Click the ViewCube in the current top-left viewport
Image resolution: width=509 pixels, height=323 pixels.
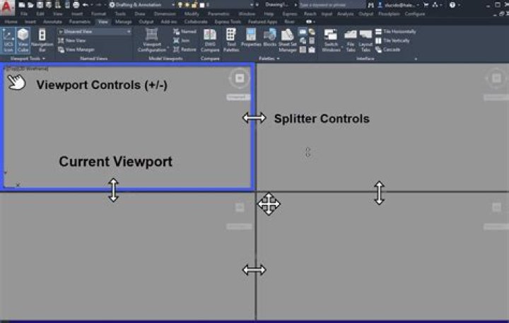tap(240, 78)
